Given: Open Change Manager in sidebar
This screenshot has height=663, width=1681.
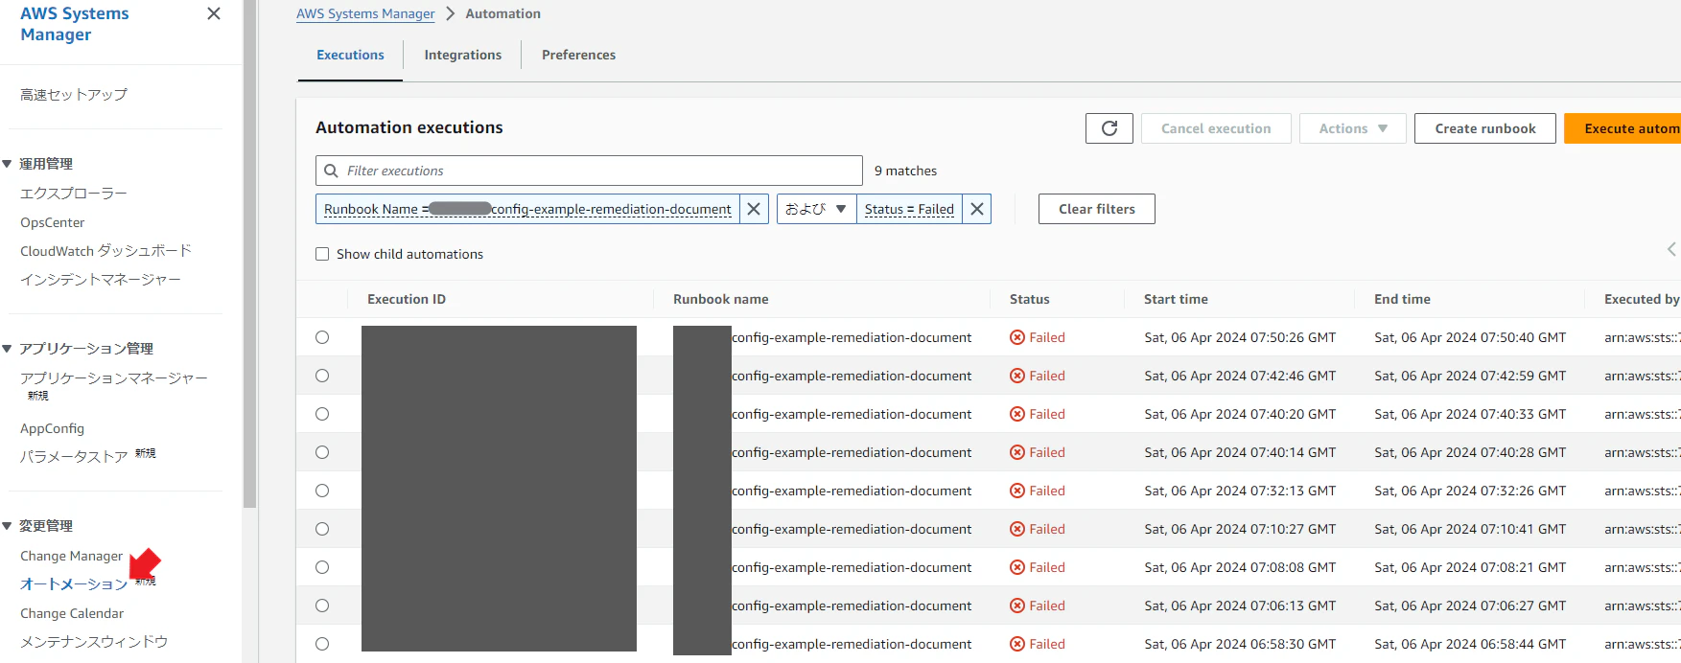Looking at the screenshot, I should (72, 556).
